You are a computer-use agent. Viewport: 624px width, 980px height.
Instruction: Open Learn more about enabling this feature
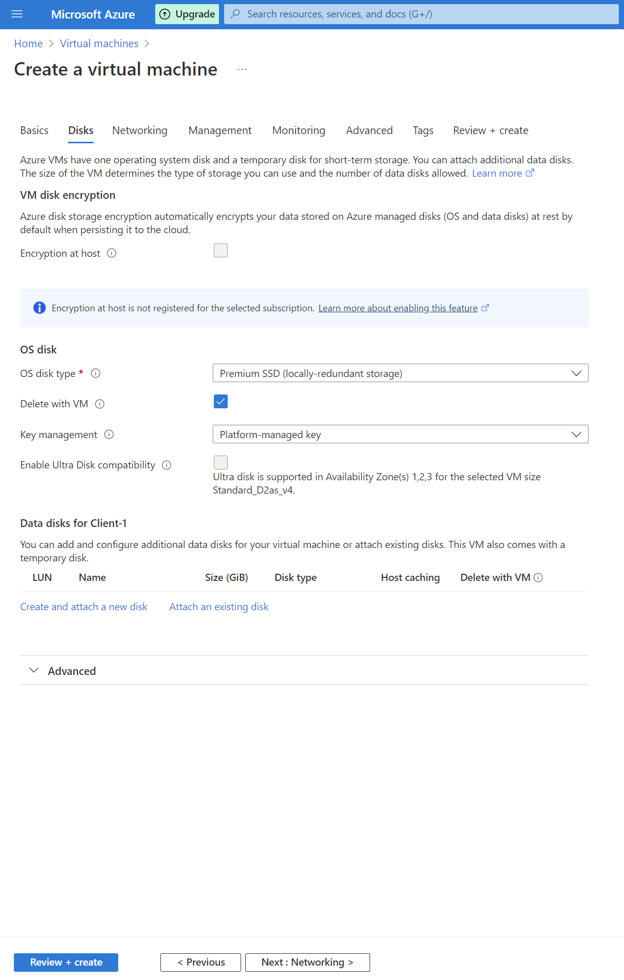tap(399, 308)
